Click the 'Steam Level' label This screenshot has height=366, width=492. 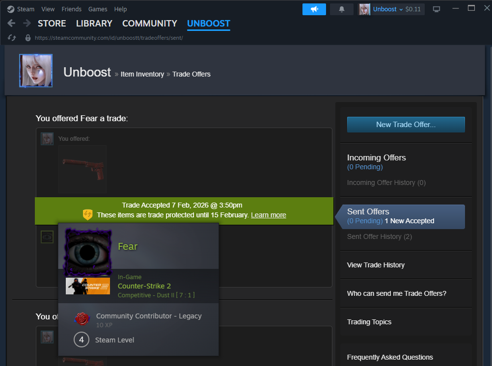point(114,340)
